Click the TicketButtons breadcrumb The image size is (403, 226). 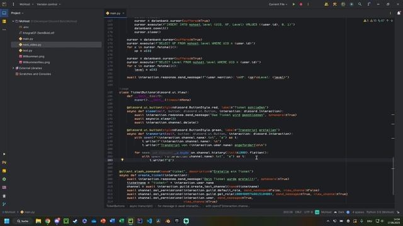pos(115,206)
